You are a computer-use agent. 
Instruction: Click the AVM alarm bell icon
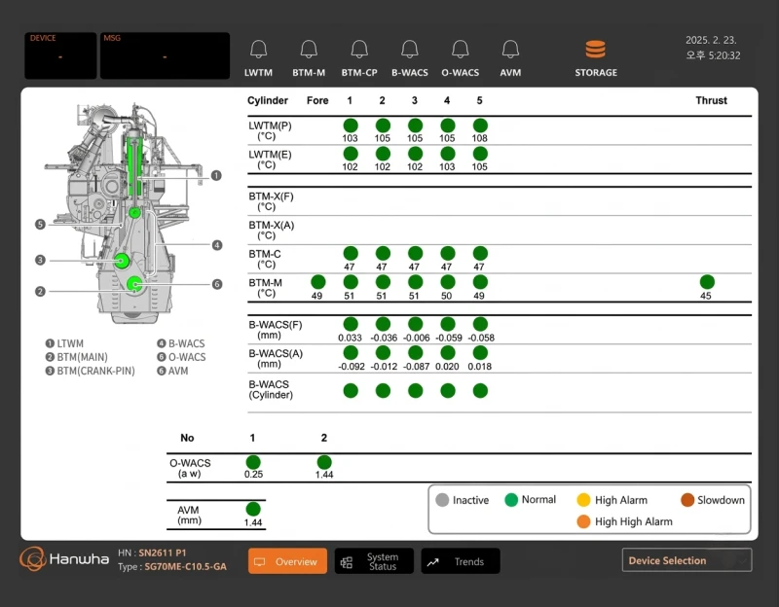(x=510, y=50)
